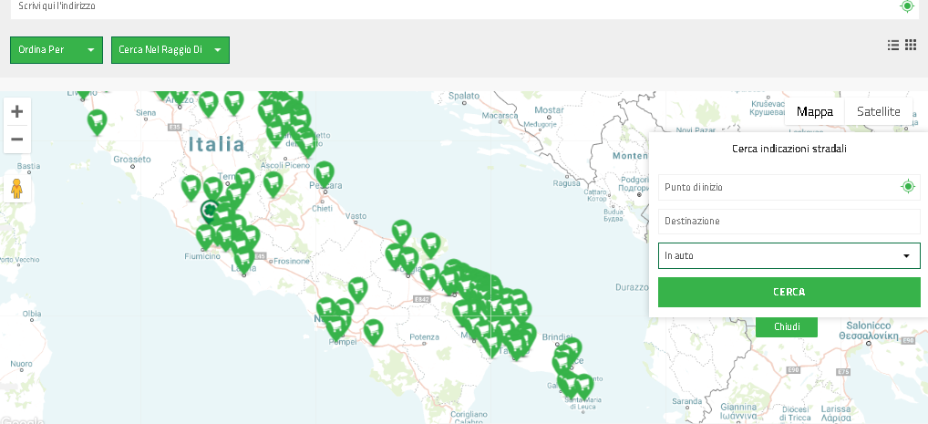Click the geolocation icon in address search bar
Viewport: 928px width, 424px height.
coord(906,6)
